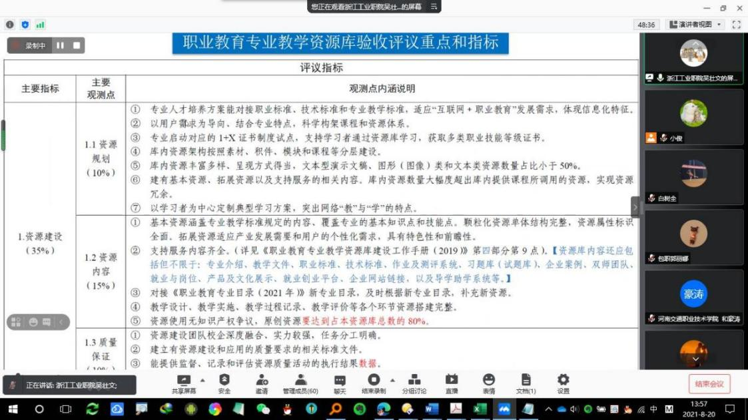Screen dimensions: 748x420
Task: Click the smiley icon in floating pill
Action: 33,322
